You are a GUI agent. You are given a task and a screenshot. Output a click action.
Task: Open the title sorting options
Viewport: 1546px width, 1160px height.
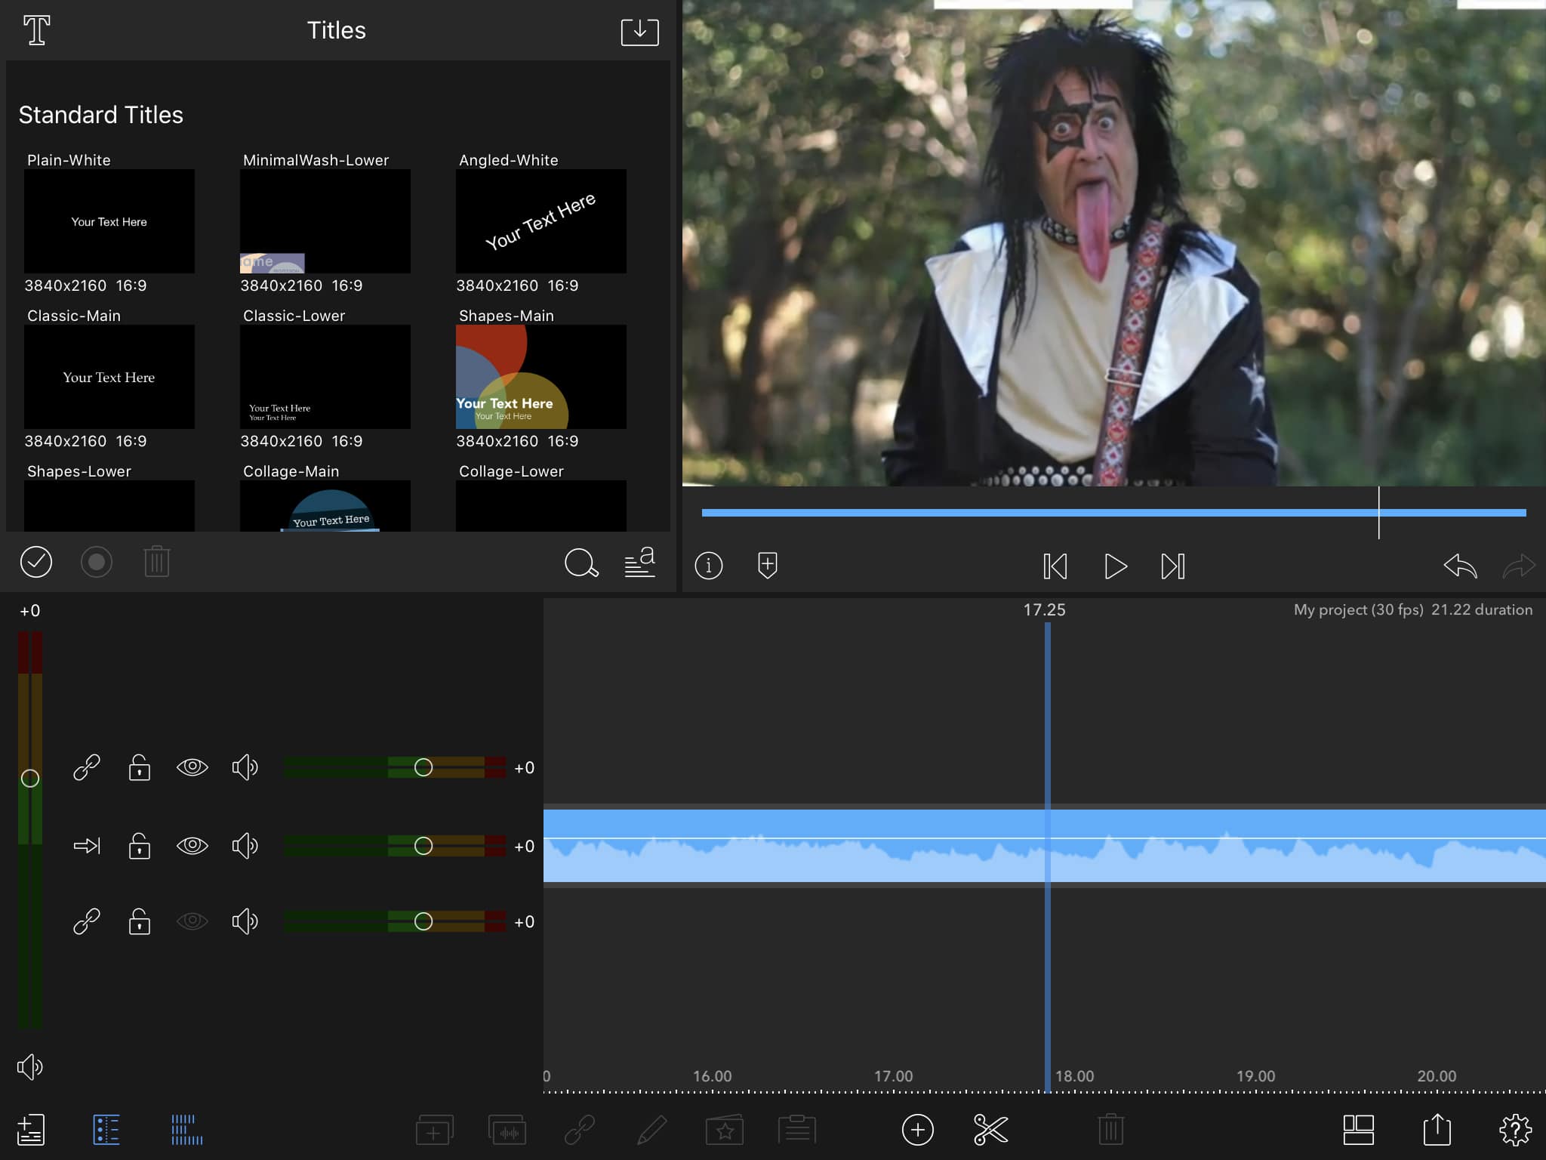click(639, 563)
